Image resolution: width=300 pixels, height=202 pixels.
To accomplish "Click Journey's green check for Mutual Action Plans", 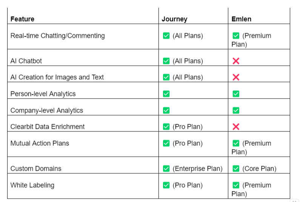I will pos(166,143).
